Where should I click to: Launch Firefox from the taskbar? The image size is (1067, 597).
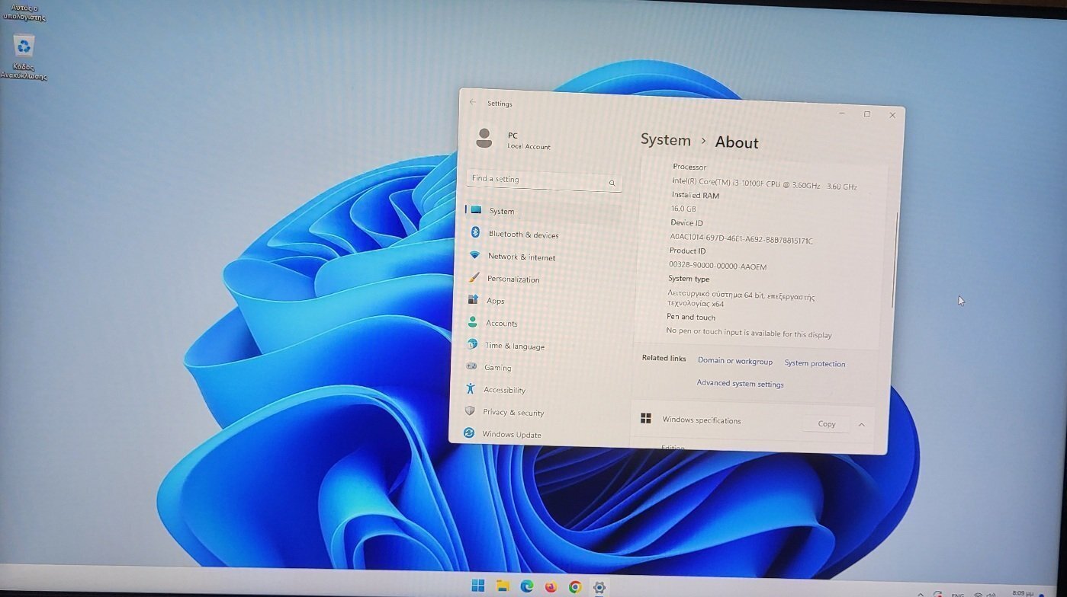point(551,587)
